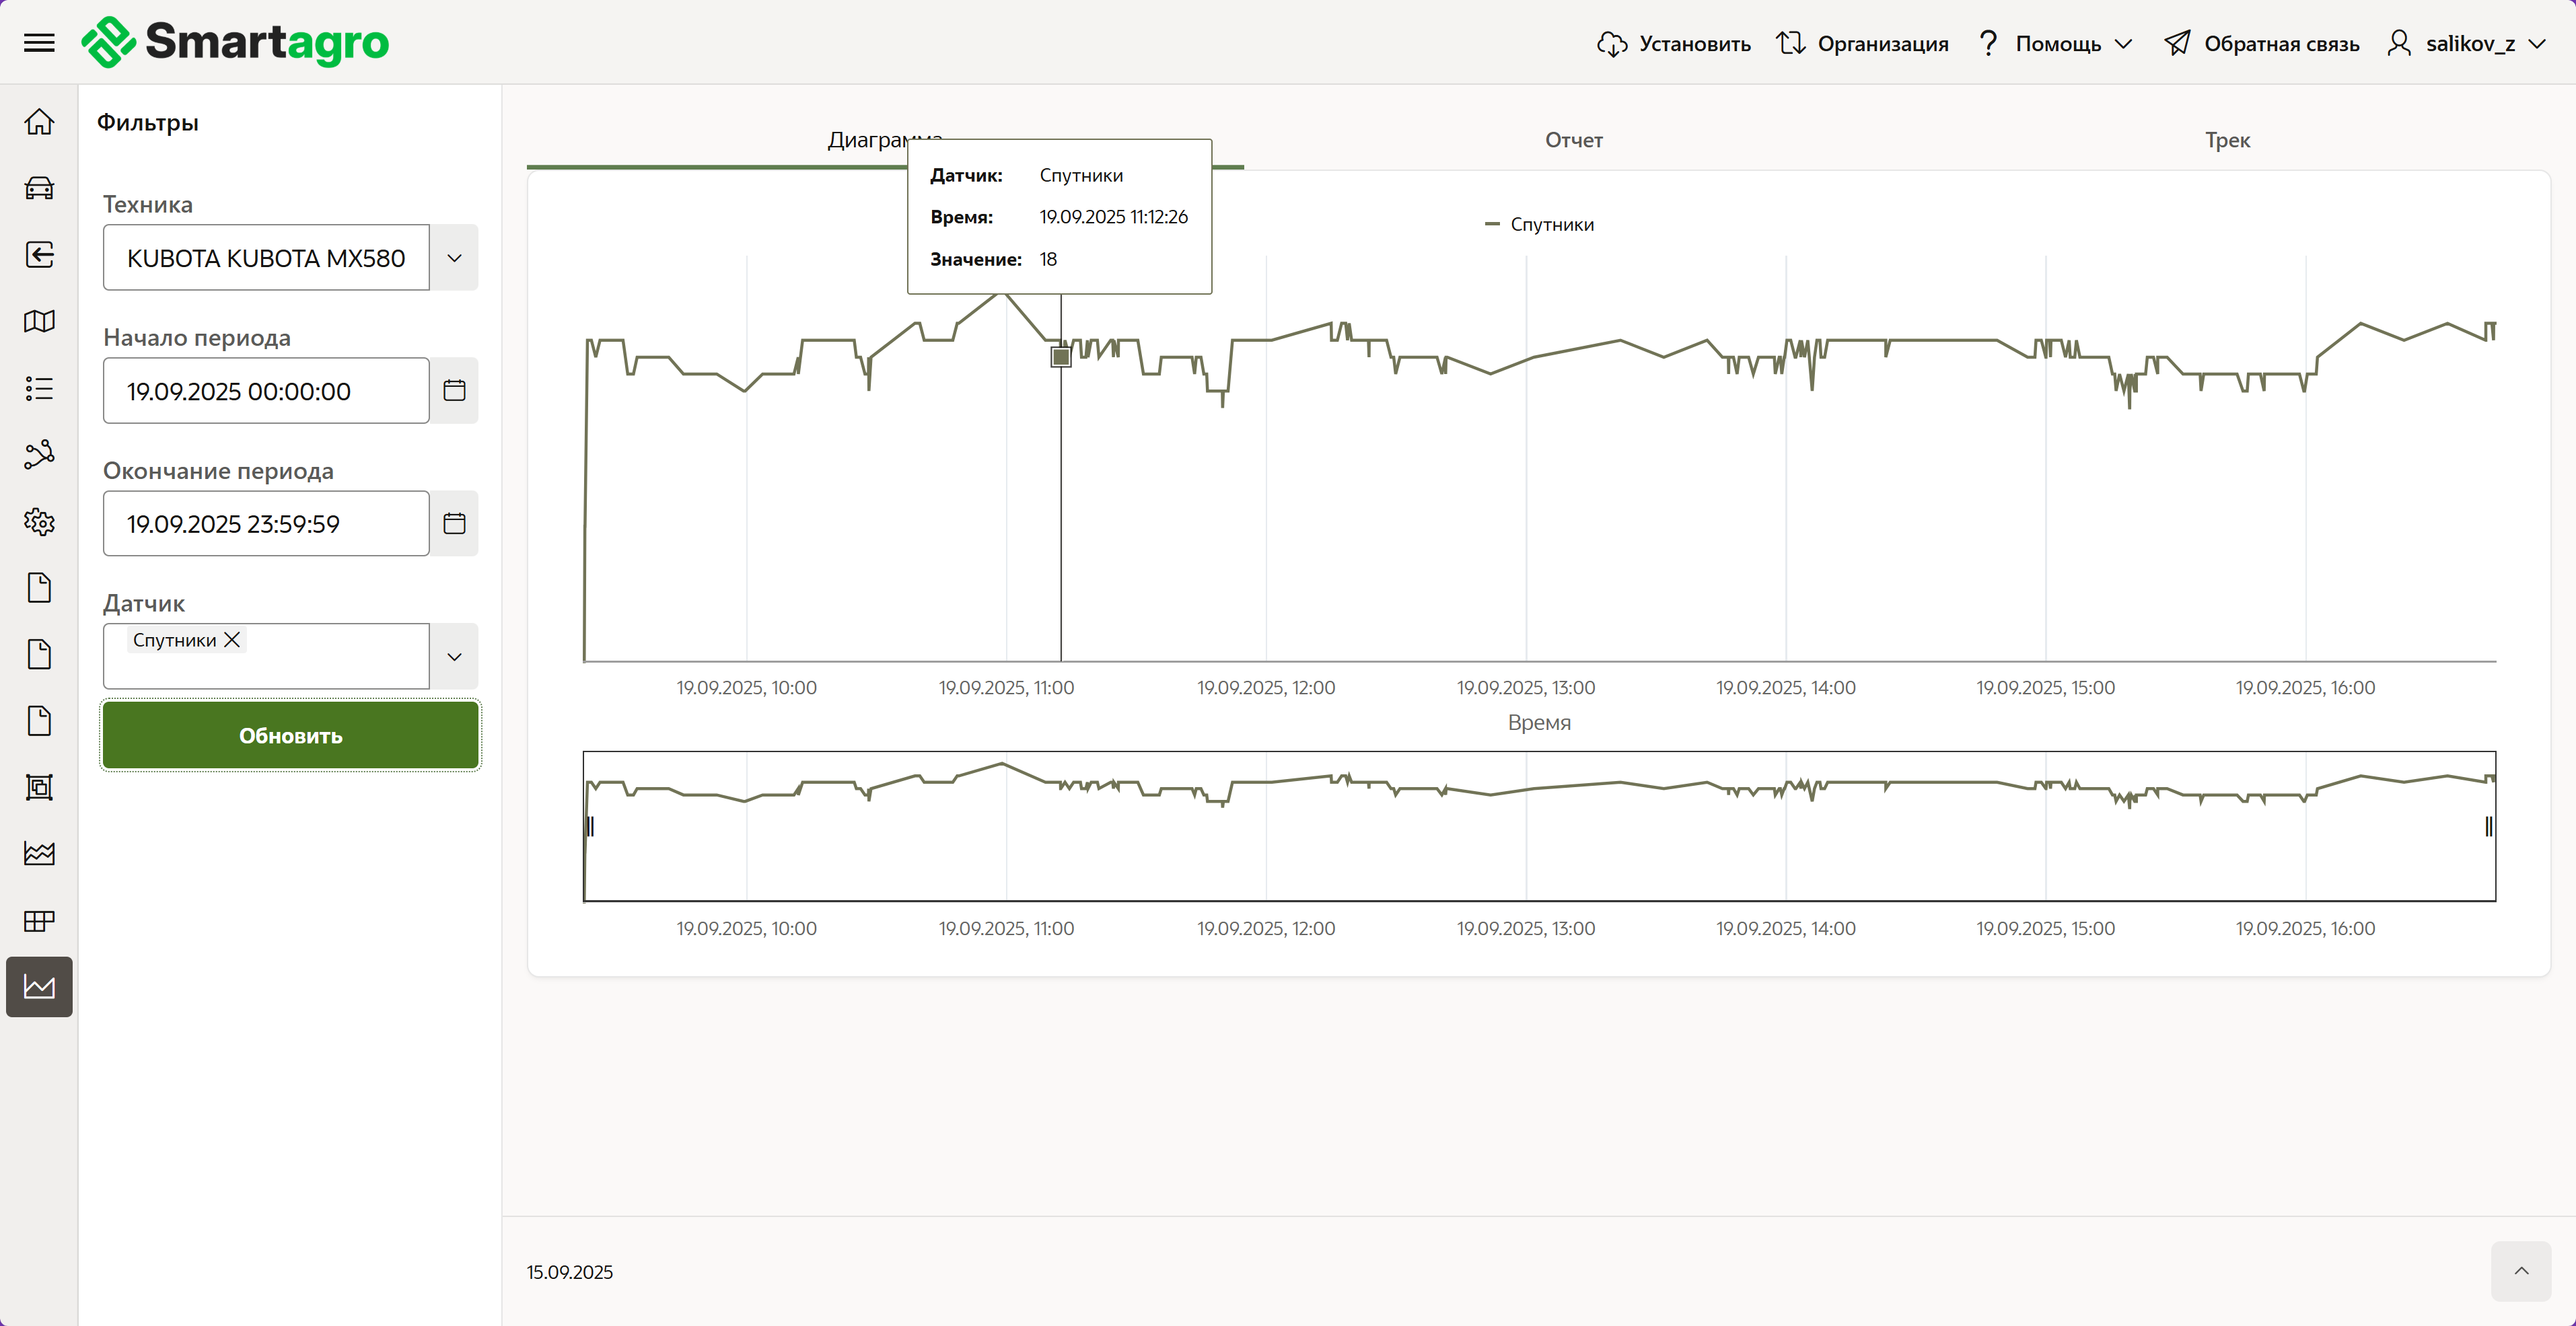The image size is (2576, 1326).
Task: Expand the Датчик dropdown arrow
Action: coord(454,657)
